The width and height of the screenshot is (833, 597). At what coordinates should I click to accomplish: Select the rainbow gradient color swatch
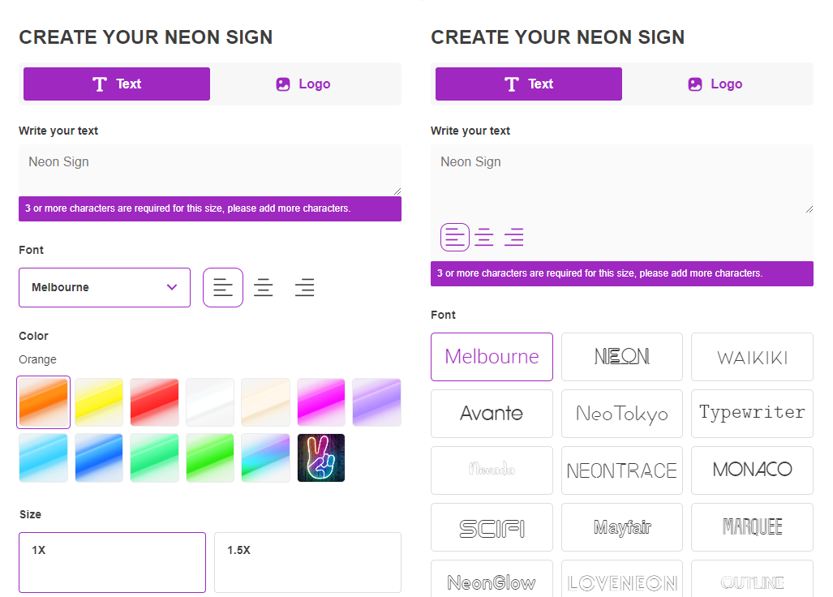coord(265,458)
